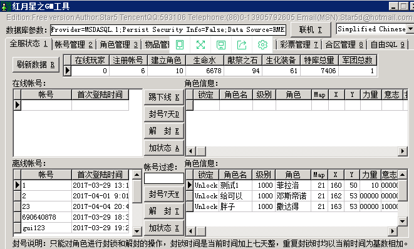The image size is (414, 249).
Task: Click the 加状态 X button
Action: [163, 228]
